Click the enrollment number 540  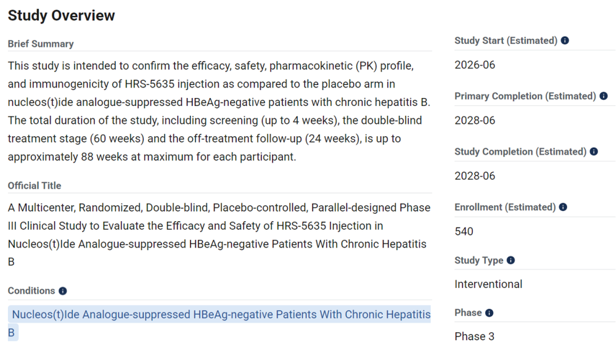464,231
